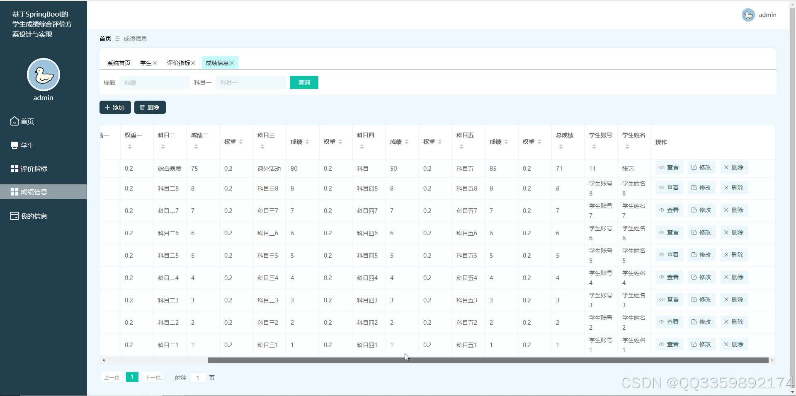Click the 添加 button
This screenshot has height=396, width=796.
115,107
